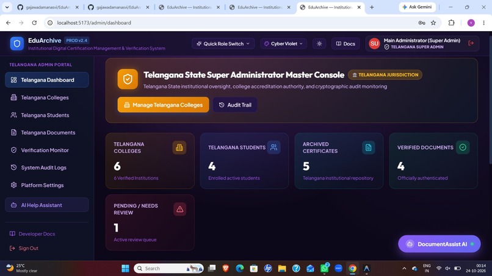
Task: Open Verification Monitor sidebar item
Action: point(47,150)
